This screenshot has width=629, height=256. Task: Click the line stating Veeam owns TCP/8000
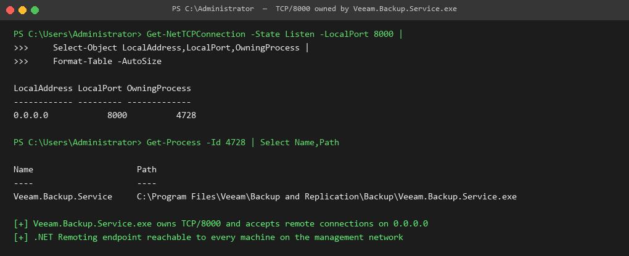point(221,224)
